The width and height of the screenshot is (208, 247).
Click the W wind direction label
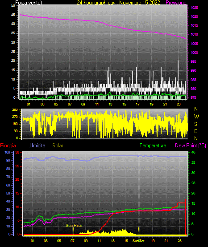click(x=196, y=117)
